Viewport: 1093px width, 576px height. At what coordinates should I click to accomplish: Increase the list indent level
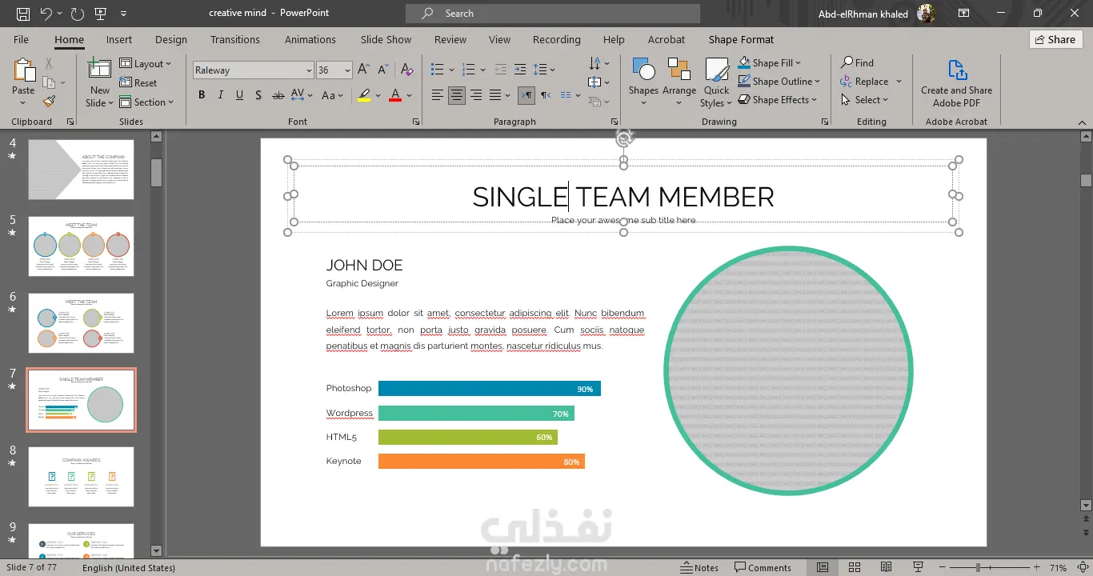tap(520, 70)
